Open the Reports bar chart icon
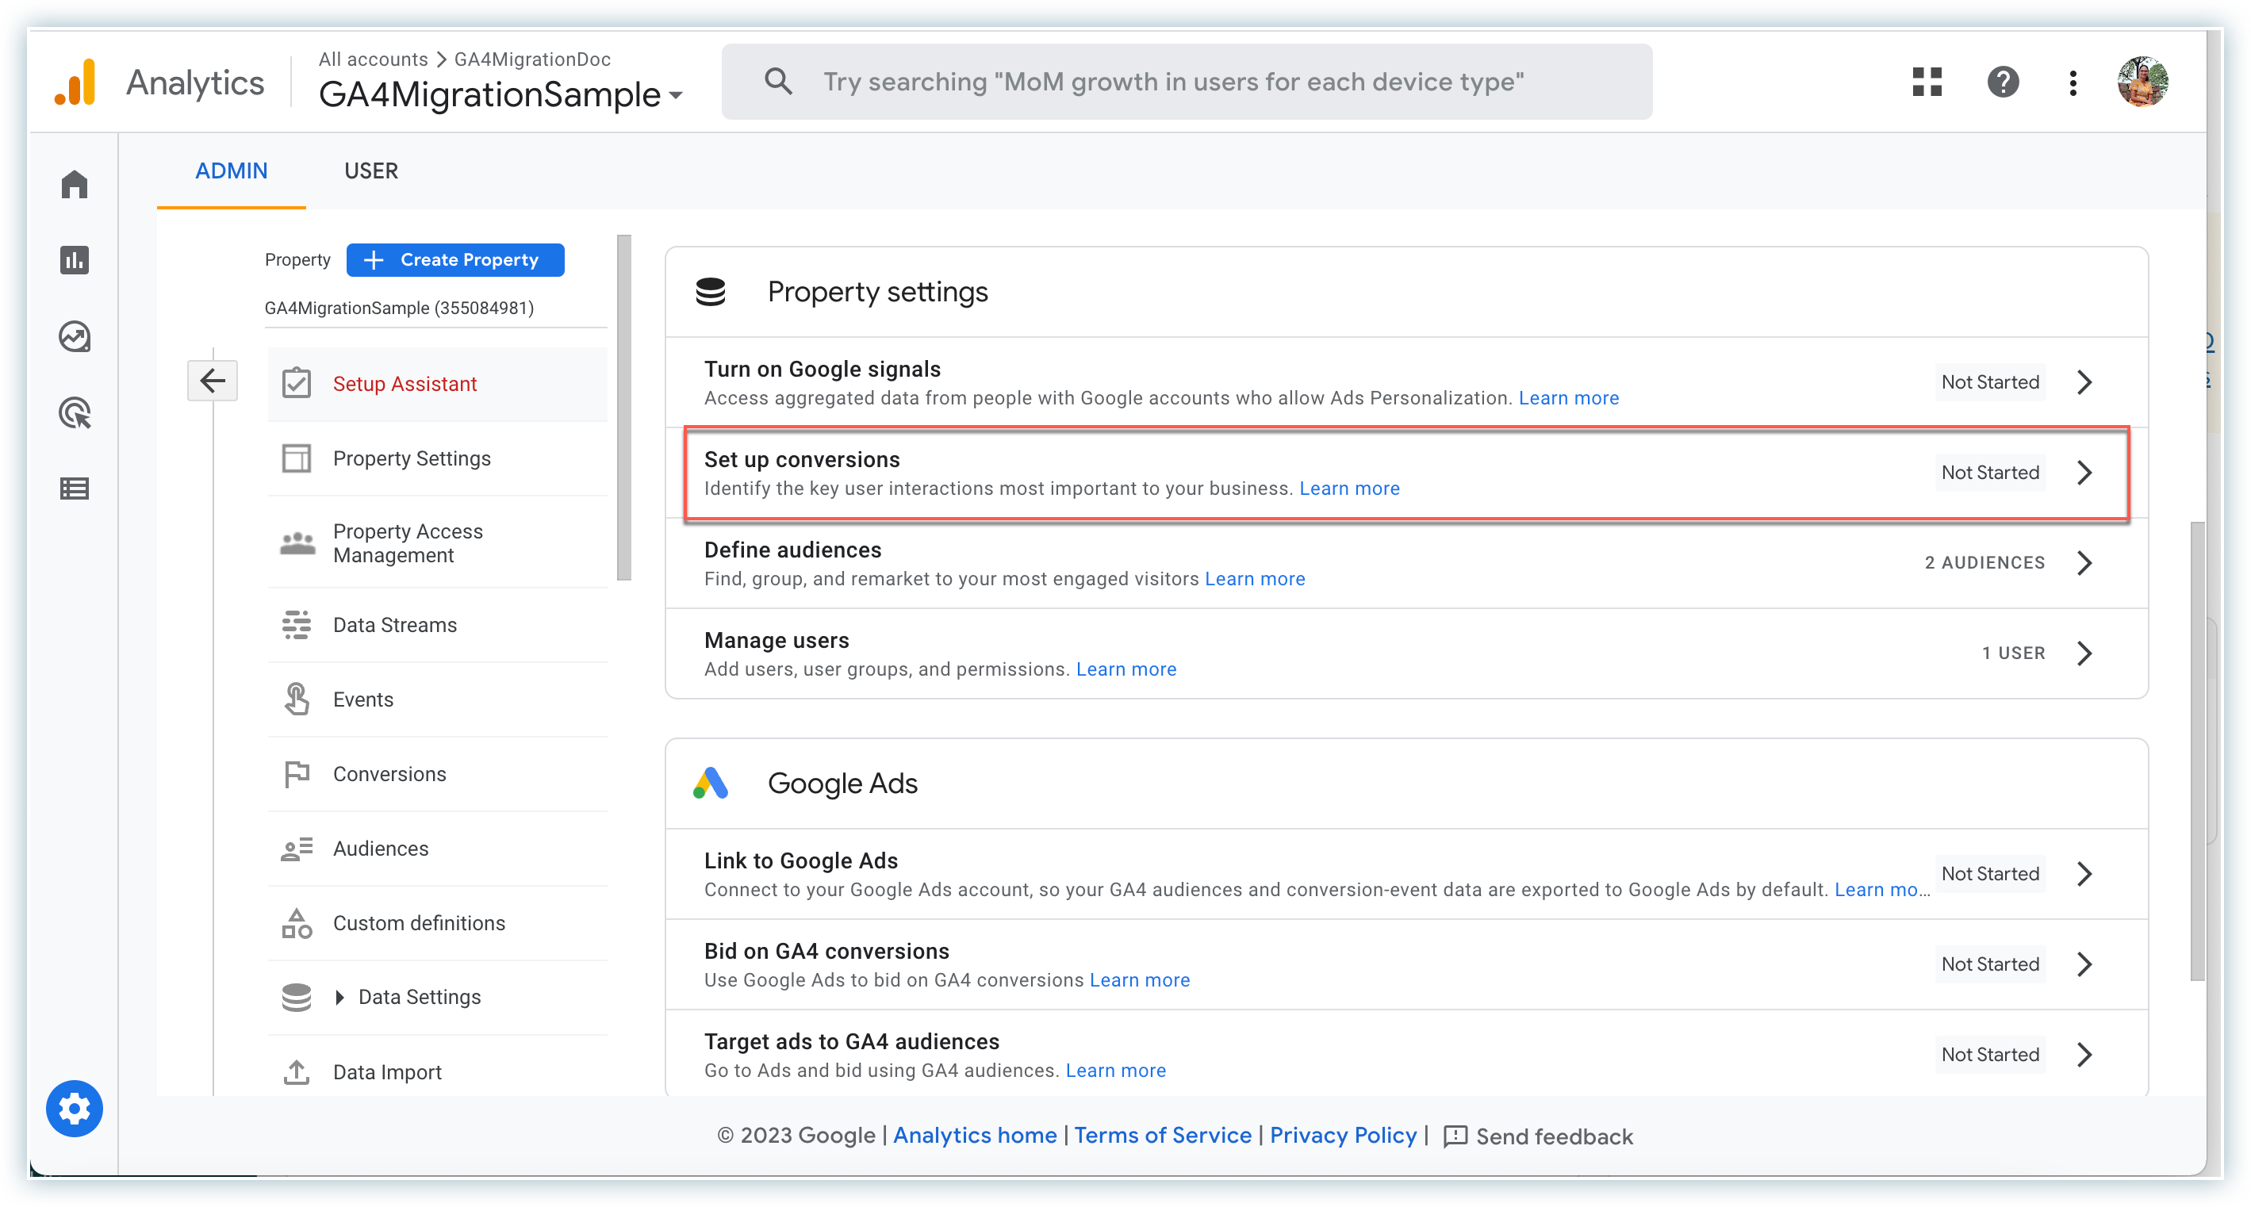This screenshot has height=1207, width=2251. tap(75, 260)
